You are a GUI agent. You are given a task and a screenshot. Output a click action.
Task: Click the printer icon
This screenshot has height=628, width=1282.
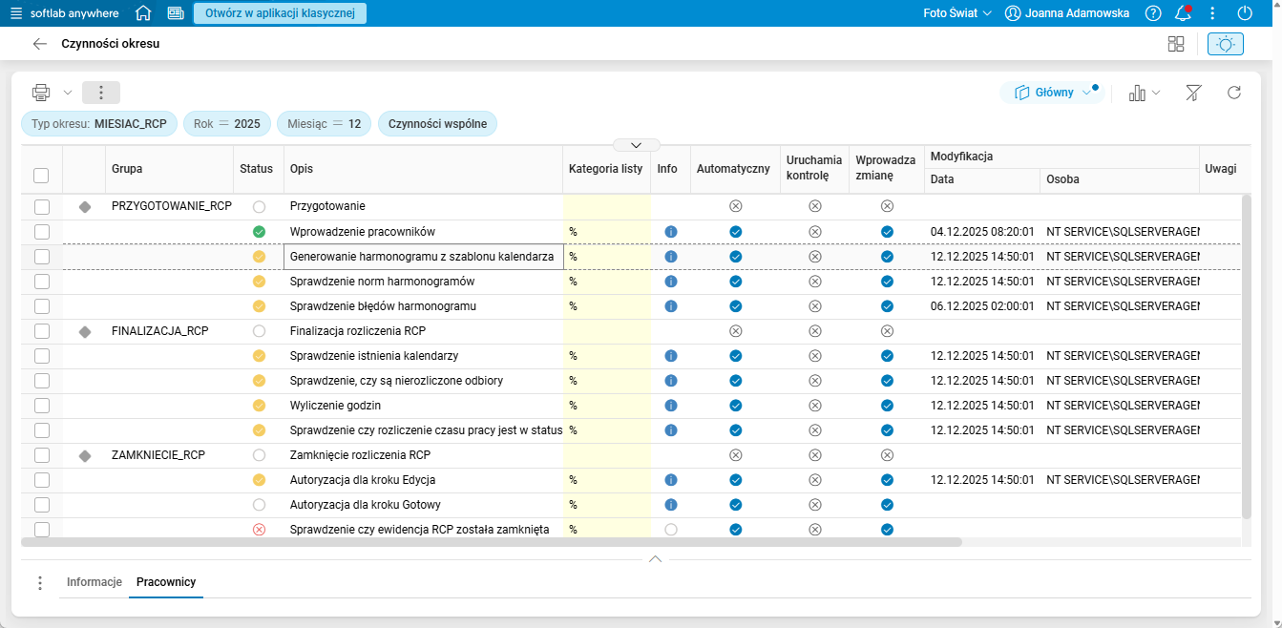pos(41,93)
